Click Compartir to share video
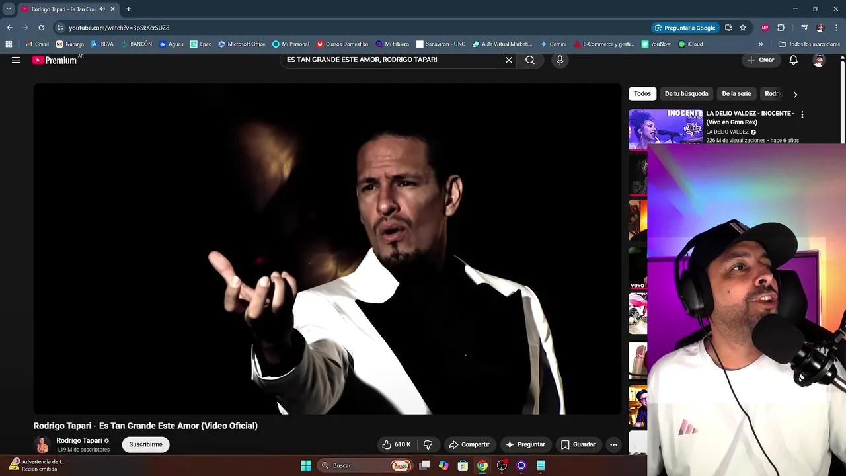The width and height of the screenshot is (846, 476). (x=469, y=444)
